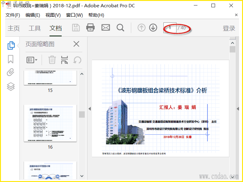Send the file by email envelope icon

pyautogui.click(x=106, y=28)
